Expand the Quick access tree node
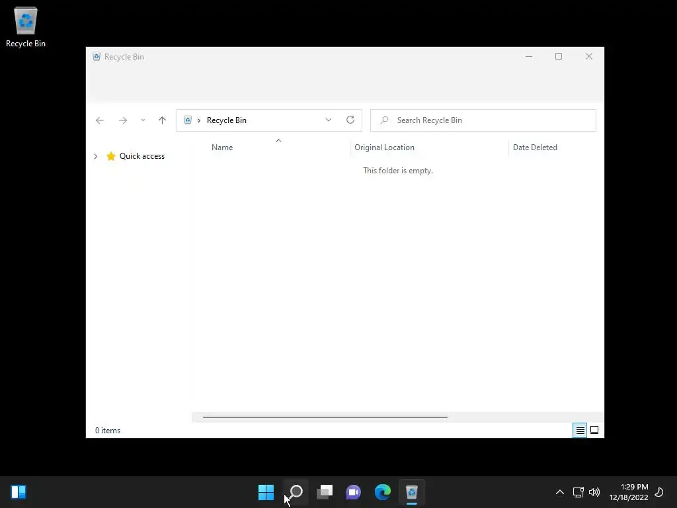 pos(96,156)
